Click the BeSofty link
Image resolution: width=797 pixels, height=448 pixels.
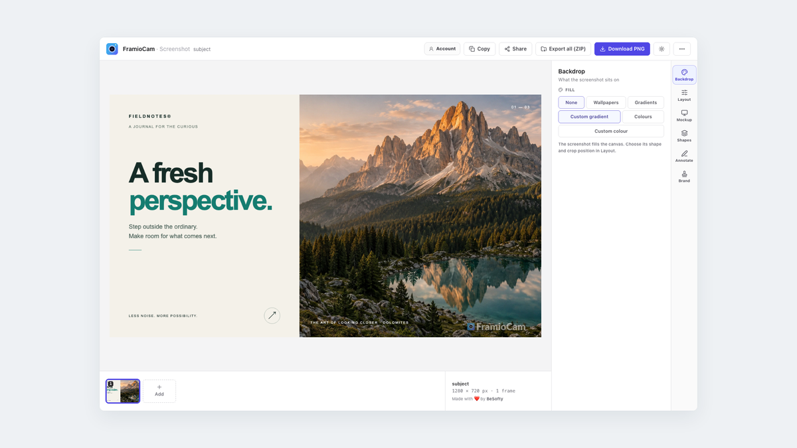495,399
